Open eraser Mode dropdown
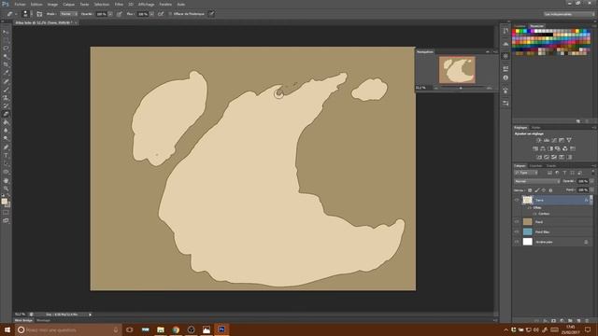 click(68, 14)
